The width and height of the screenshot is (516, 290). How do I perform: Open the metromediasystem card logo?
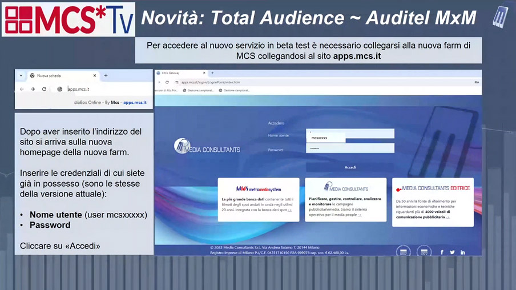259,189
